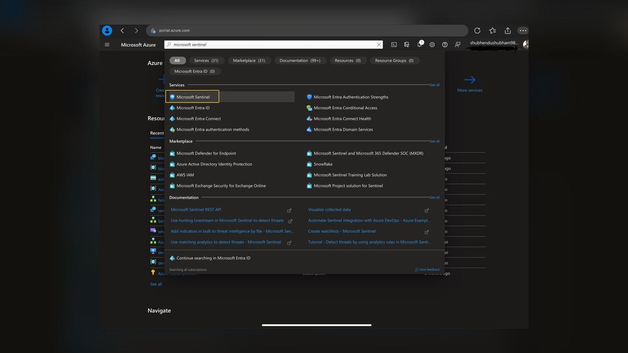Screen dimensions: 628x353
Task: Open Microsoft Sentinel and Microsoft 365 Defender SOC (MXDR)
Action: click(x=368, y=153)
